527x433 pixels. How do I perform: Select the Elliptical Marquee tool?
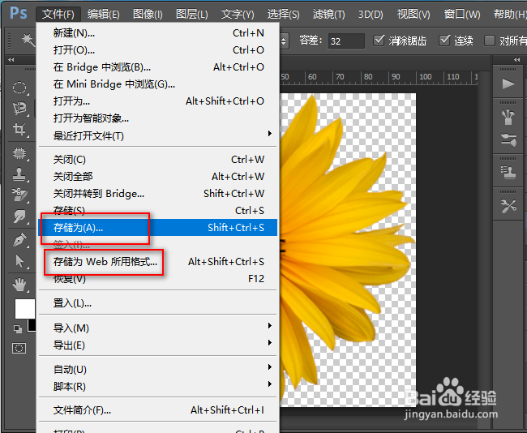(19, 88)
